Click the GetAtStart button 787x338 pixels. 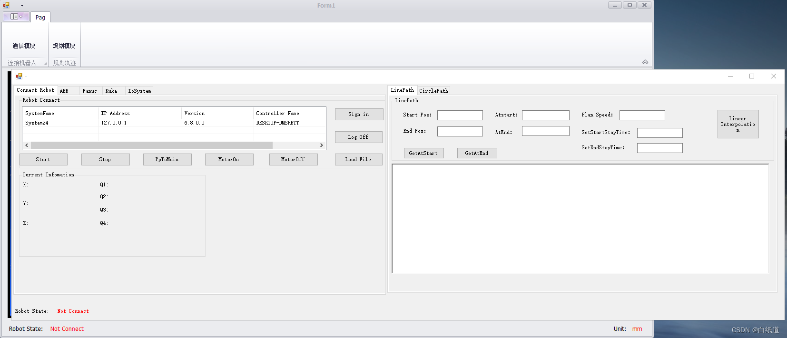click(423, 153)
